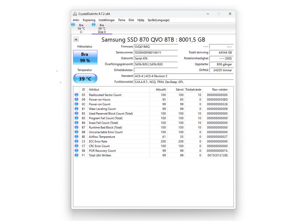
Task: Click the Bra 99 % health status button
Action: pos(85,57)
